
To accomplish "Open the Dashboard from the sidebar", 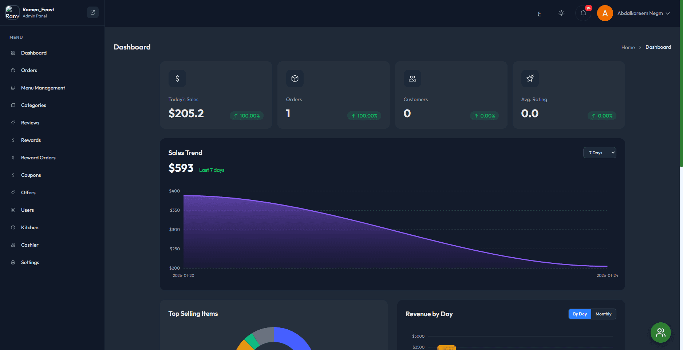I will point(34,53).
